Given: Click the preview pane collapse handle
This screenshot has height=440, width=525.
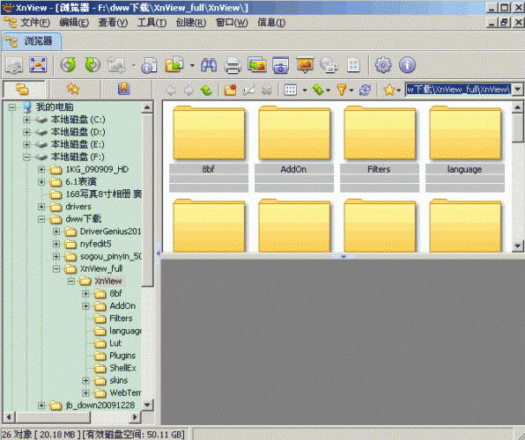Looking at the screenshot, I should [x=344, y=257].
